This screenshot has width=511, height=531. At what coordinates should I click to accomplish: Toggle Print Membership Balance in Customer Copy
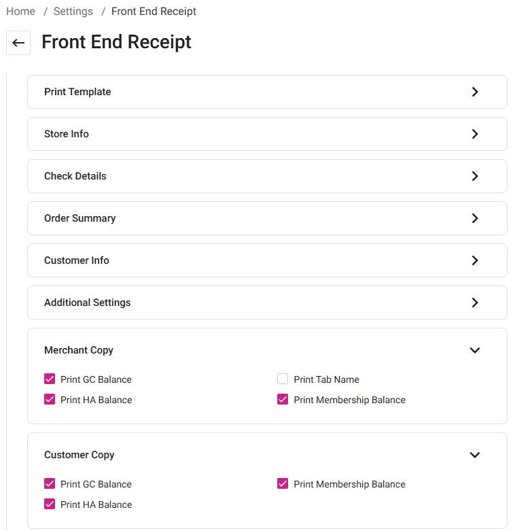pyautogui.click(x=283, y=484)
